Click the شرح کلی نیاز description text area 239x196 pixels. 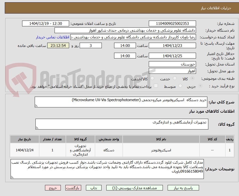click(121, 102)
